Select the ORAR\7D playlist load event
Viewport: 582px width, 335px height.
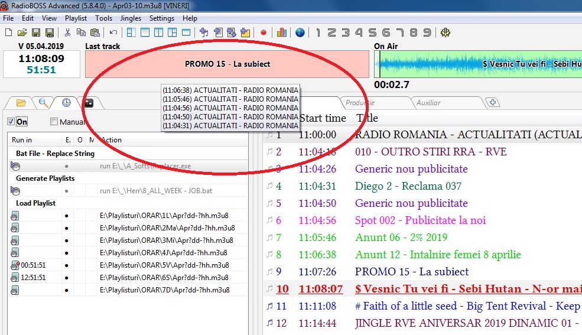[128, 290]
